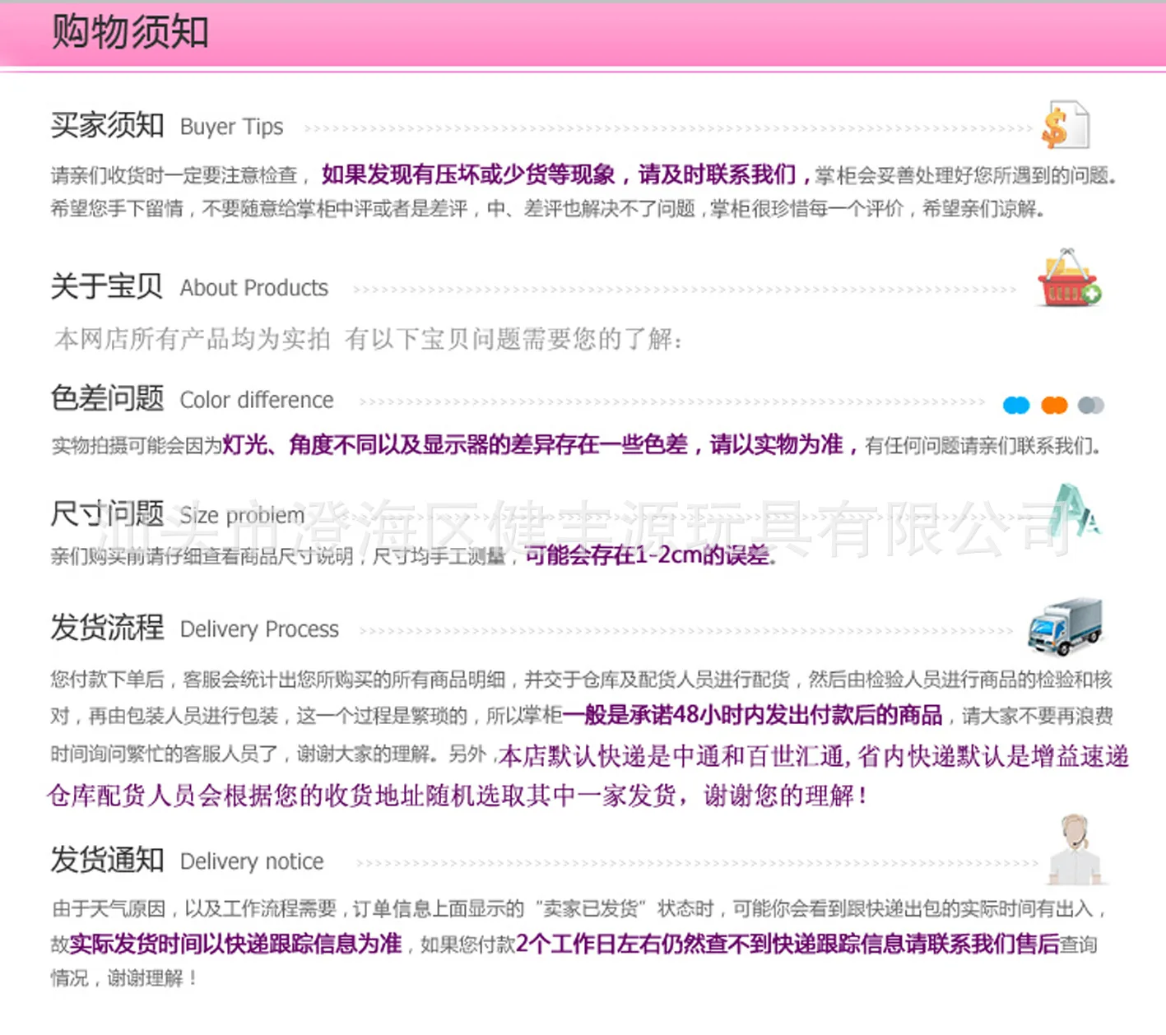
Task: Click the customer service agent icon
Action: (x=1075, y=849)
